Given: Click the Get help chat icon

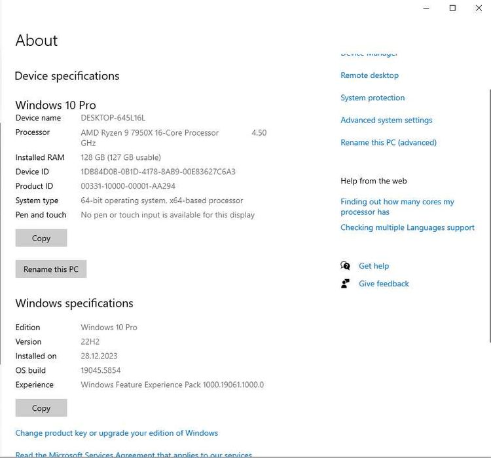Looking at the screenshot, I should (x=345, y=266).
